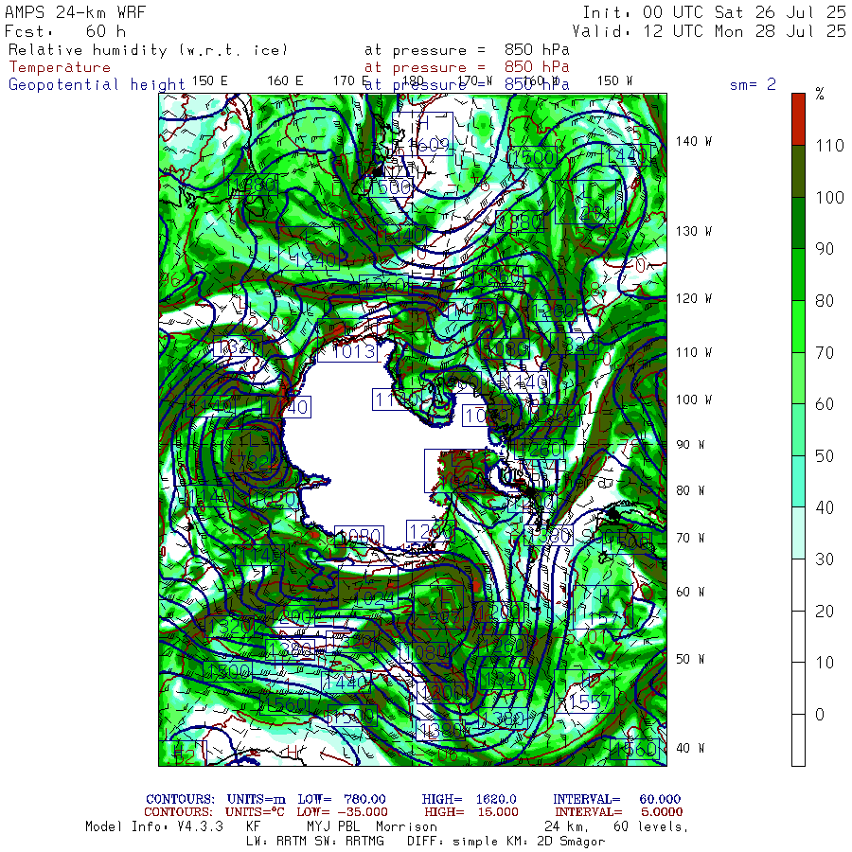This screenshot has height=852, width=852.
Task: Click the '50 W' longitude label
Action: tap(690, 659)
